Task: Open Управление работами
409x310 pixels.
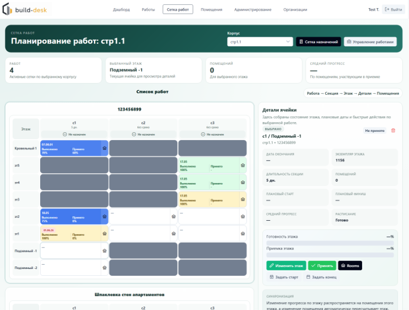Action: point(370,41)
